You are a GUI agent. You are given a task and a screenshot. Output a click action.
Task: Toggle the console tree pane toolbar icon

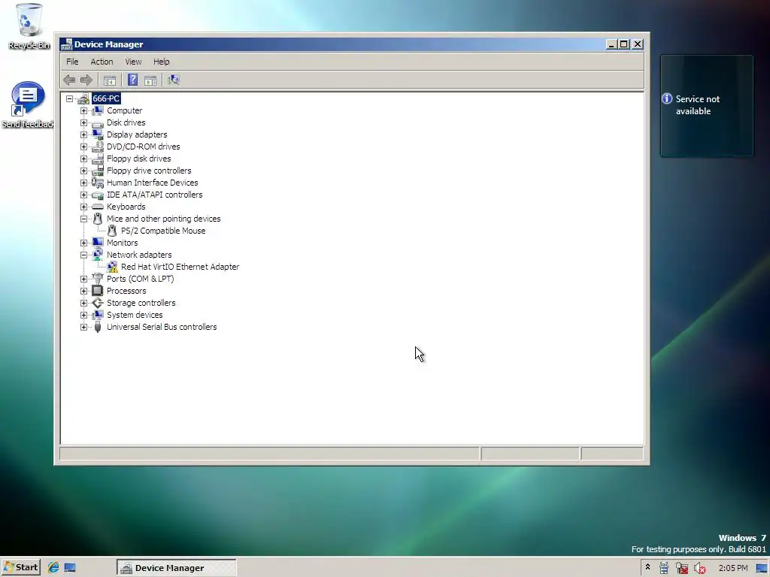110,80
